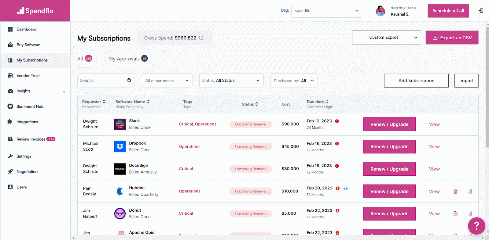Click View link for DocuSign
This screenshot has width=489, height=240.
(x=434, y=169)
